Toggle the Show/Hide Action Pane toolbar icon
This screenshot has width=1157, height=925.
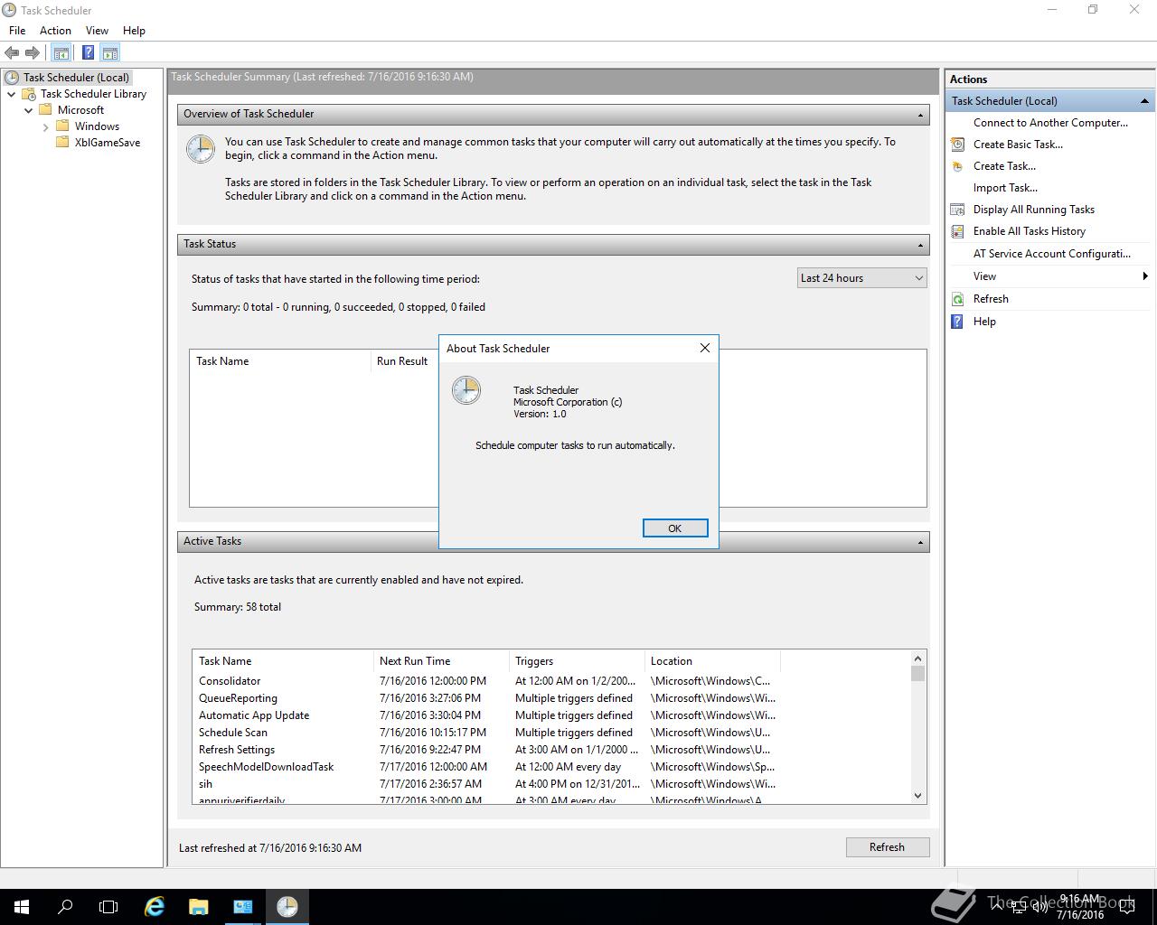tap(109, 52)
